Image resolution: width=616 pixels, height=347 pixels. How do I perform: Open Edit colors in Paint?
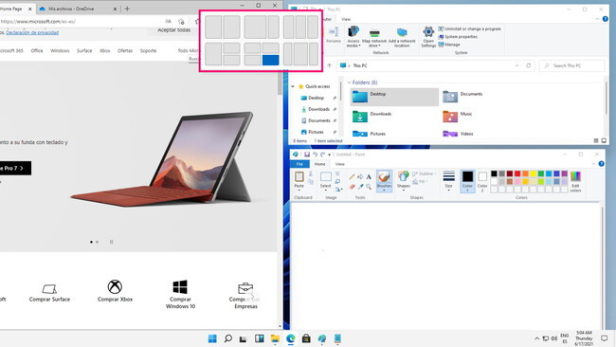tap(575, 181)
